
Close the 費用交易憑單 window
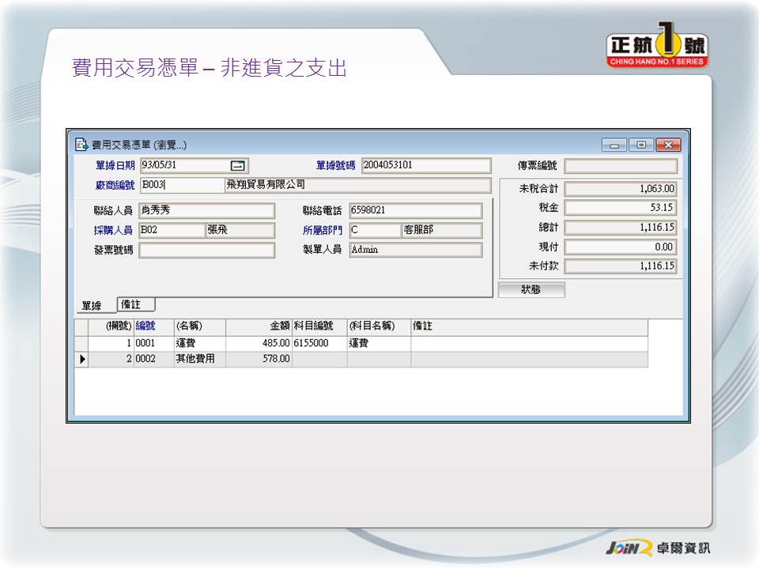click(x=668, y=145)
